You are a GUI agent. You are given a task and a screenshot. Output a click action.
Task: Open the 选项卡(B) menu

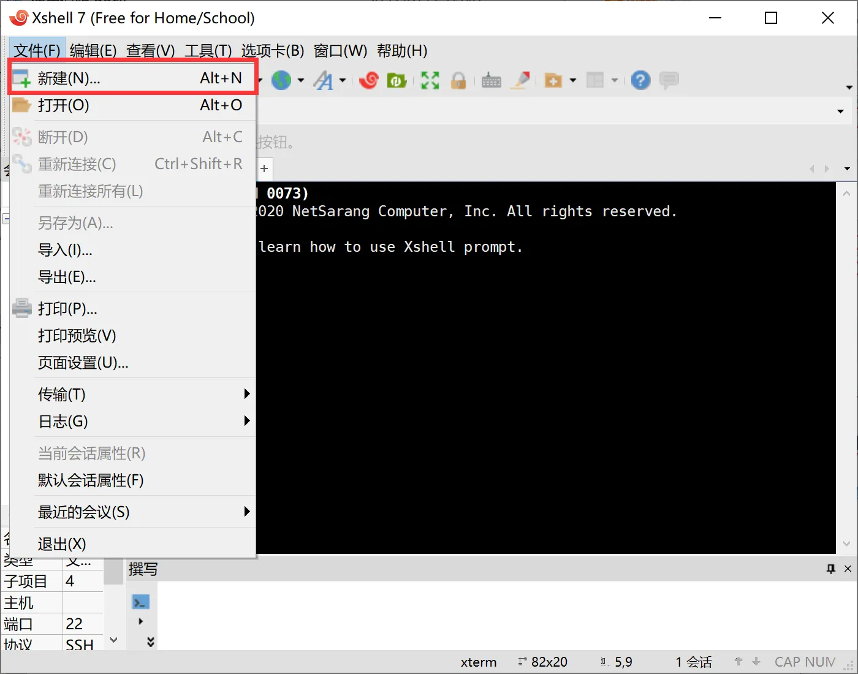(x=273, y=50)
